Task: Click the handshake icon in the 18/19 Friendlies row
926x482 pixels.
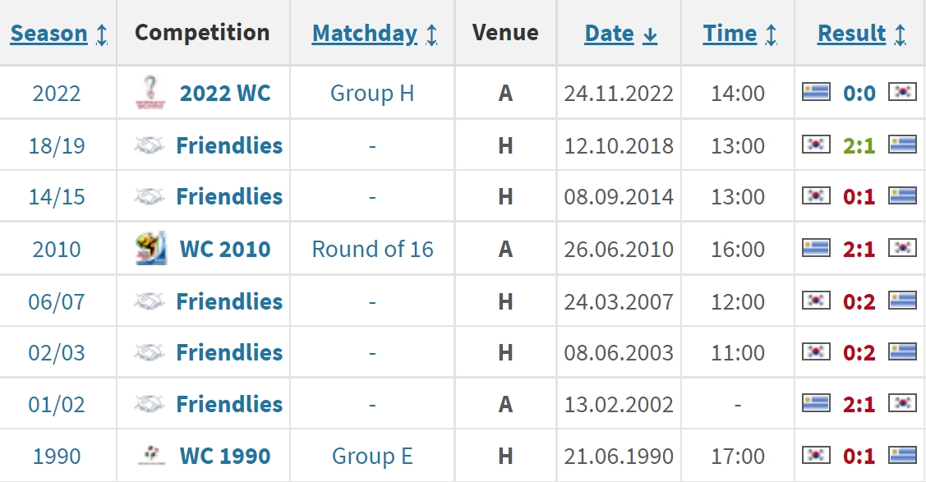Action: pos(149,145)
